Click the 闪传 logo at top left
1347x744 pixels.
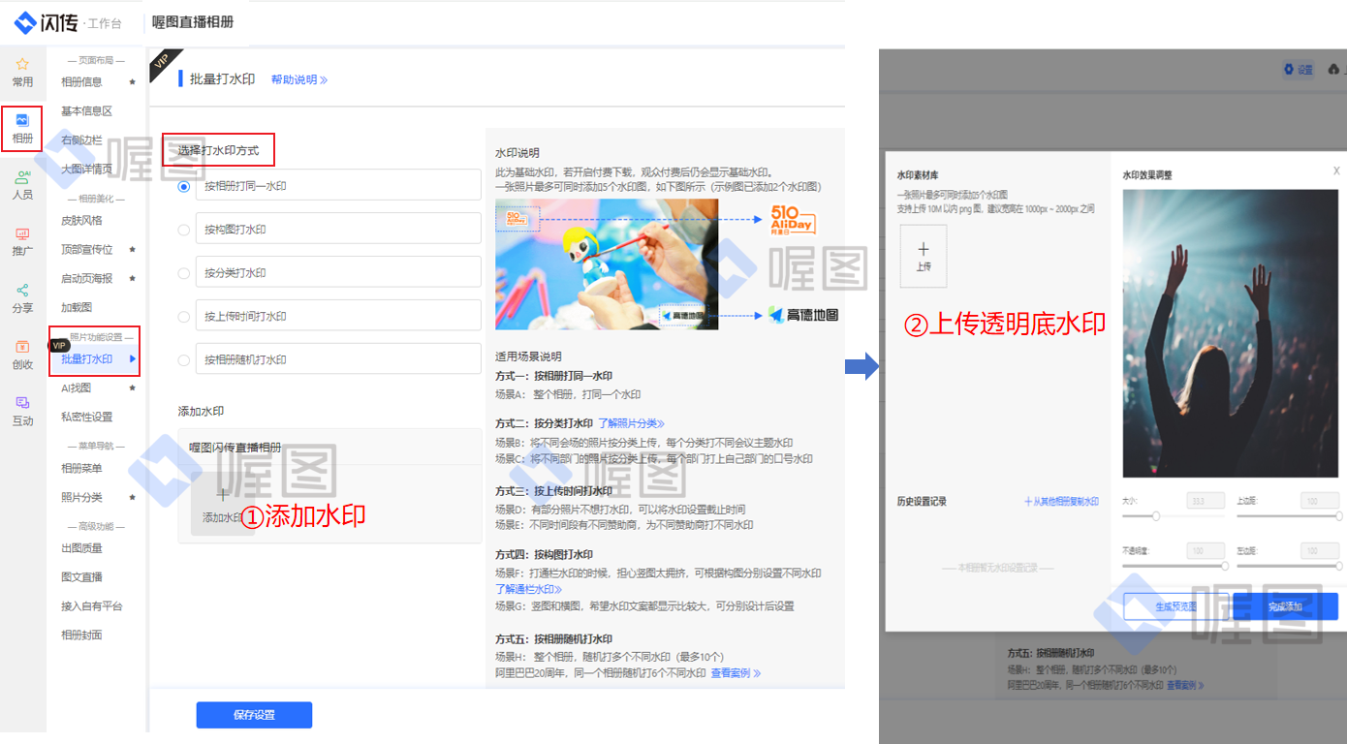click(x=47, y=22)
